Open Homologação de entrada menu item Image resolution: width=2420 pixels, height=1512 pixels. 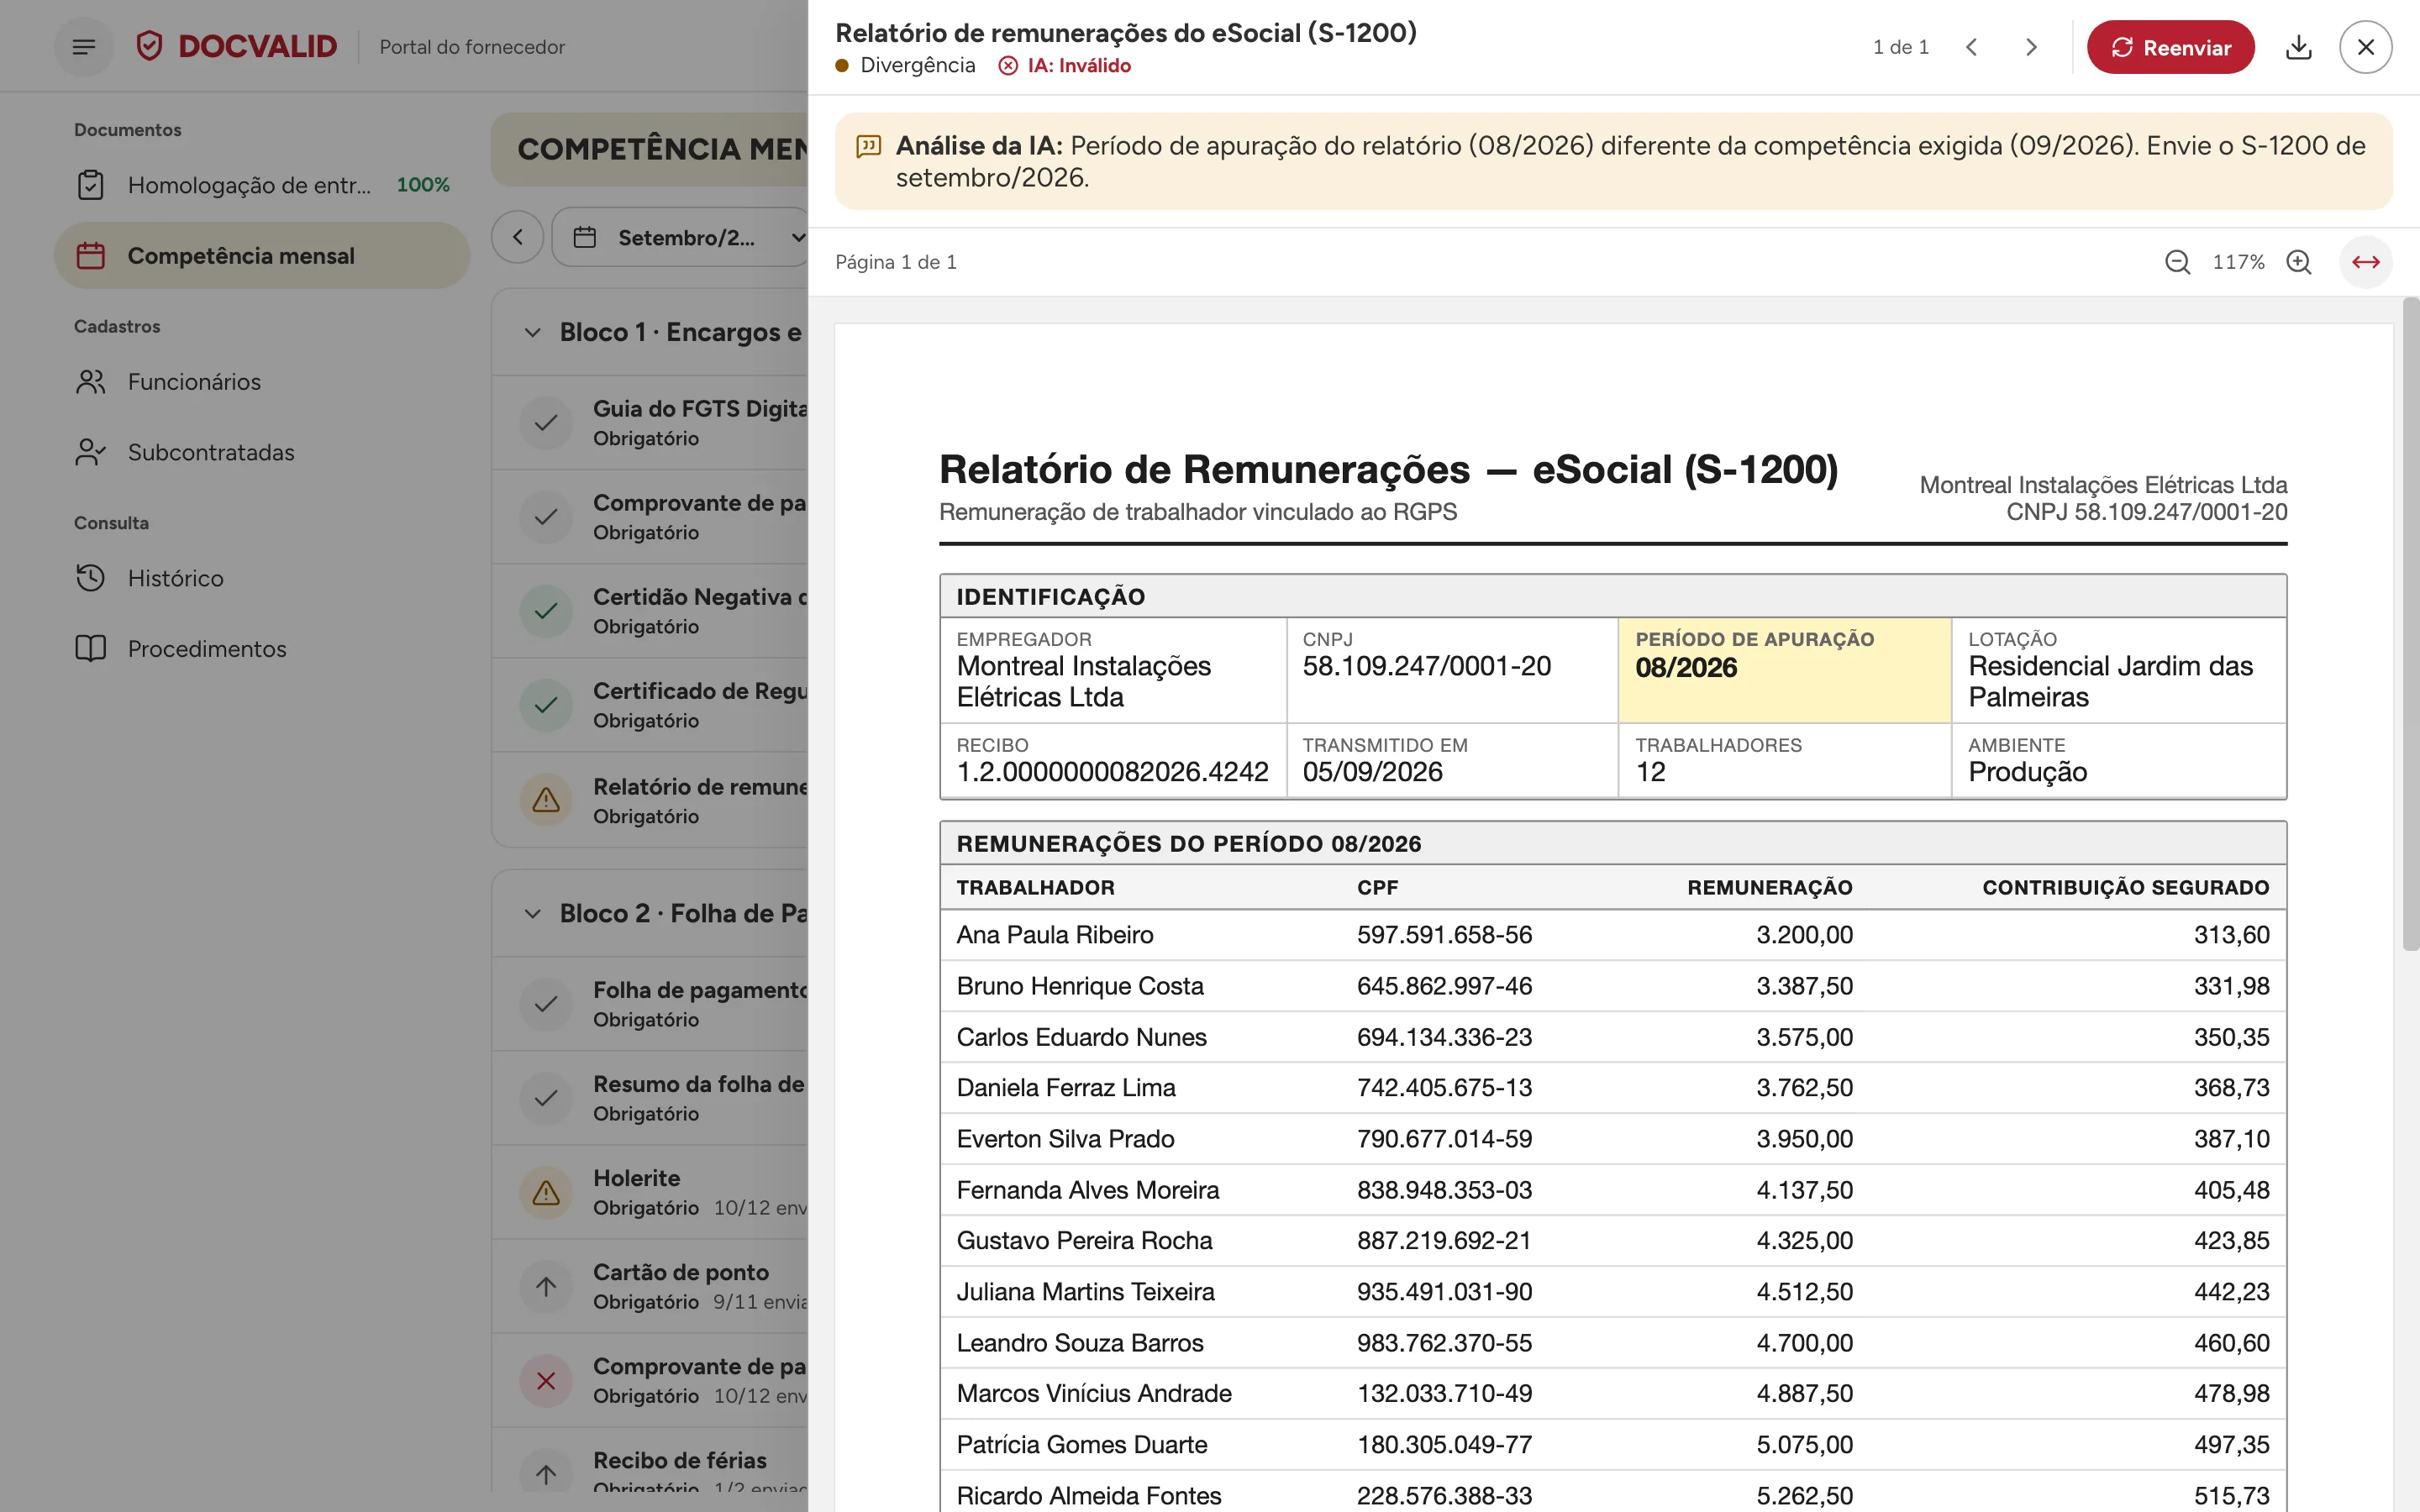coord(262,185)
